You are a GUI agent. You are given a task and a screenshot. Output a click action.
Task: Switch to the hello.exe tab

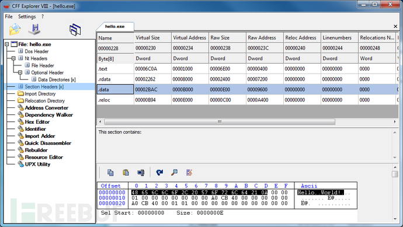click(x=115, y=26)
